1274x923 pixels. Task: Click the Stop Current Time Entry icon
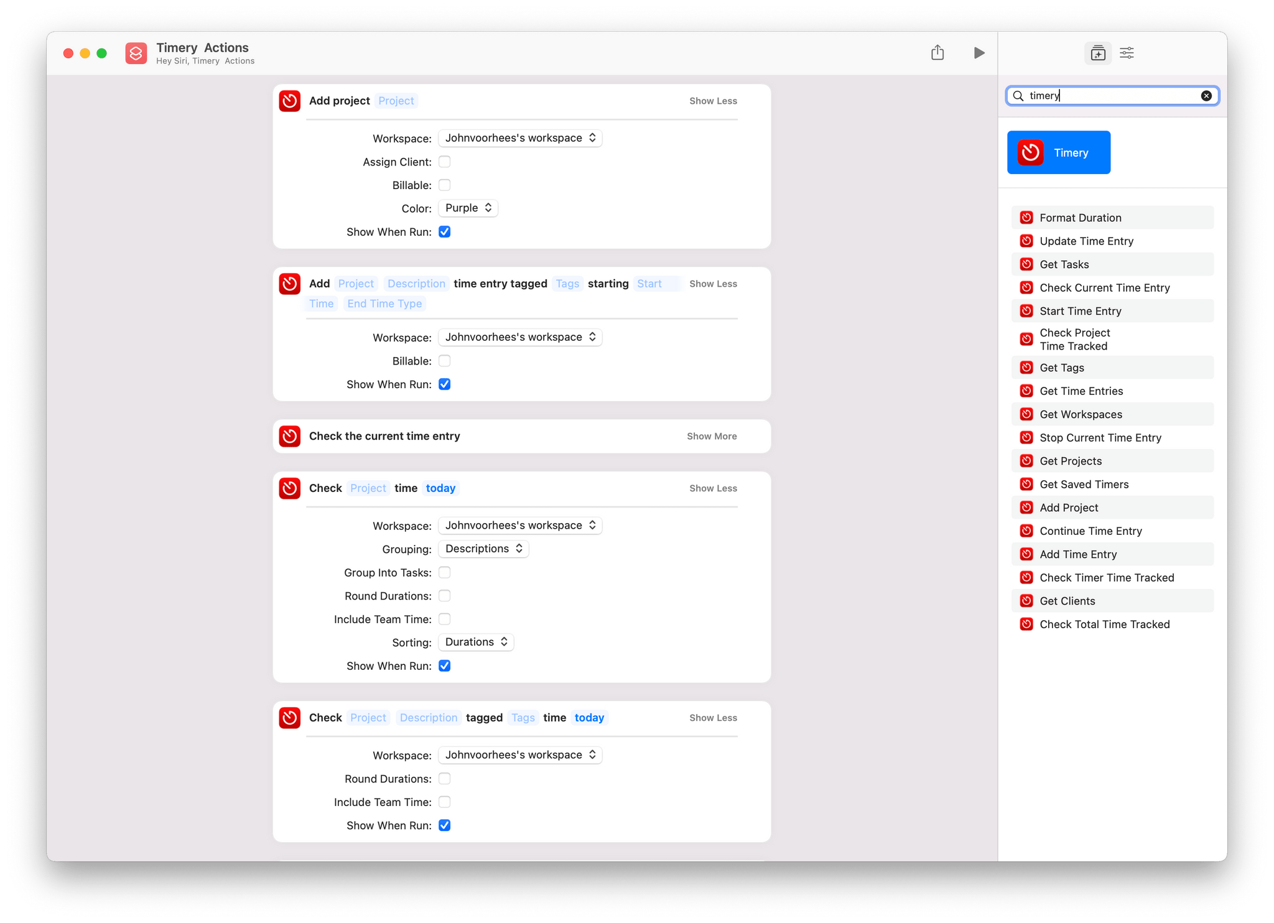(1026, 437)
